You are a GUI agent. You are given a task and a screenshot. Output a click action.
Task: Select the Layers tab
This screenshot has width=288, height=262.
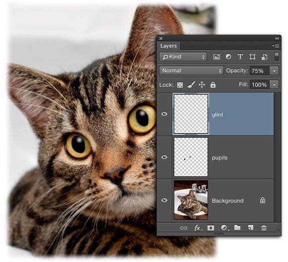168,46
